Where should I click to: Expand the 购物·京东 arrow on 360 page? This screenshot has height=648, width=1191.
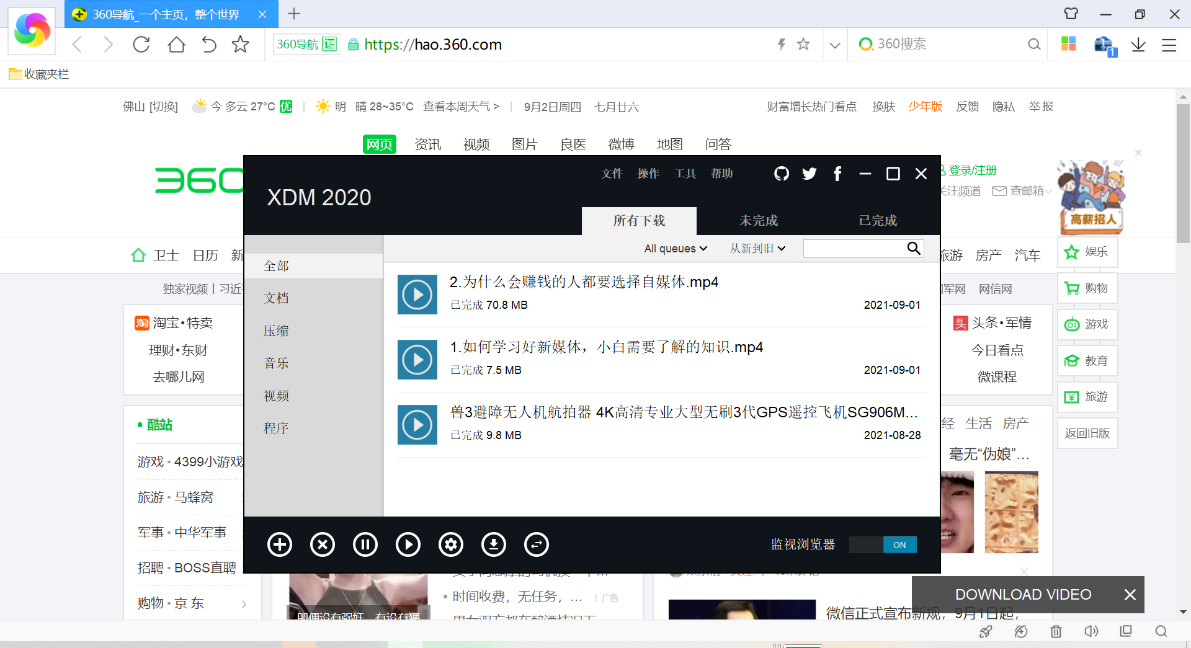[244, 604]
